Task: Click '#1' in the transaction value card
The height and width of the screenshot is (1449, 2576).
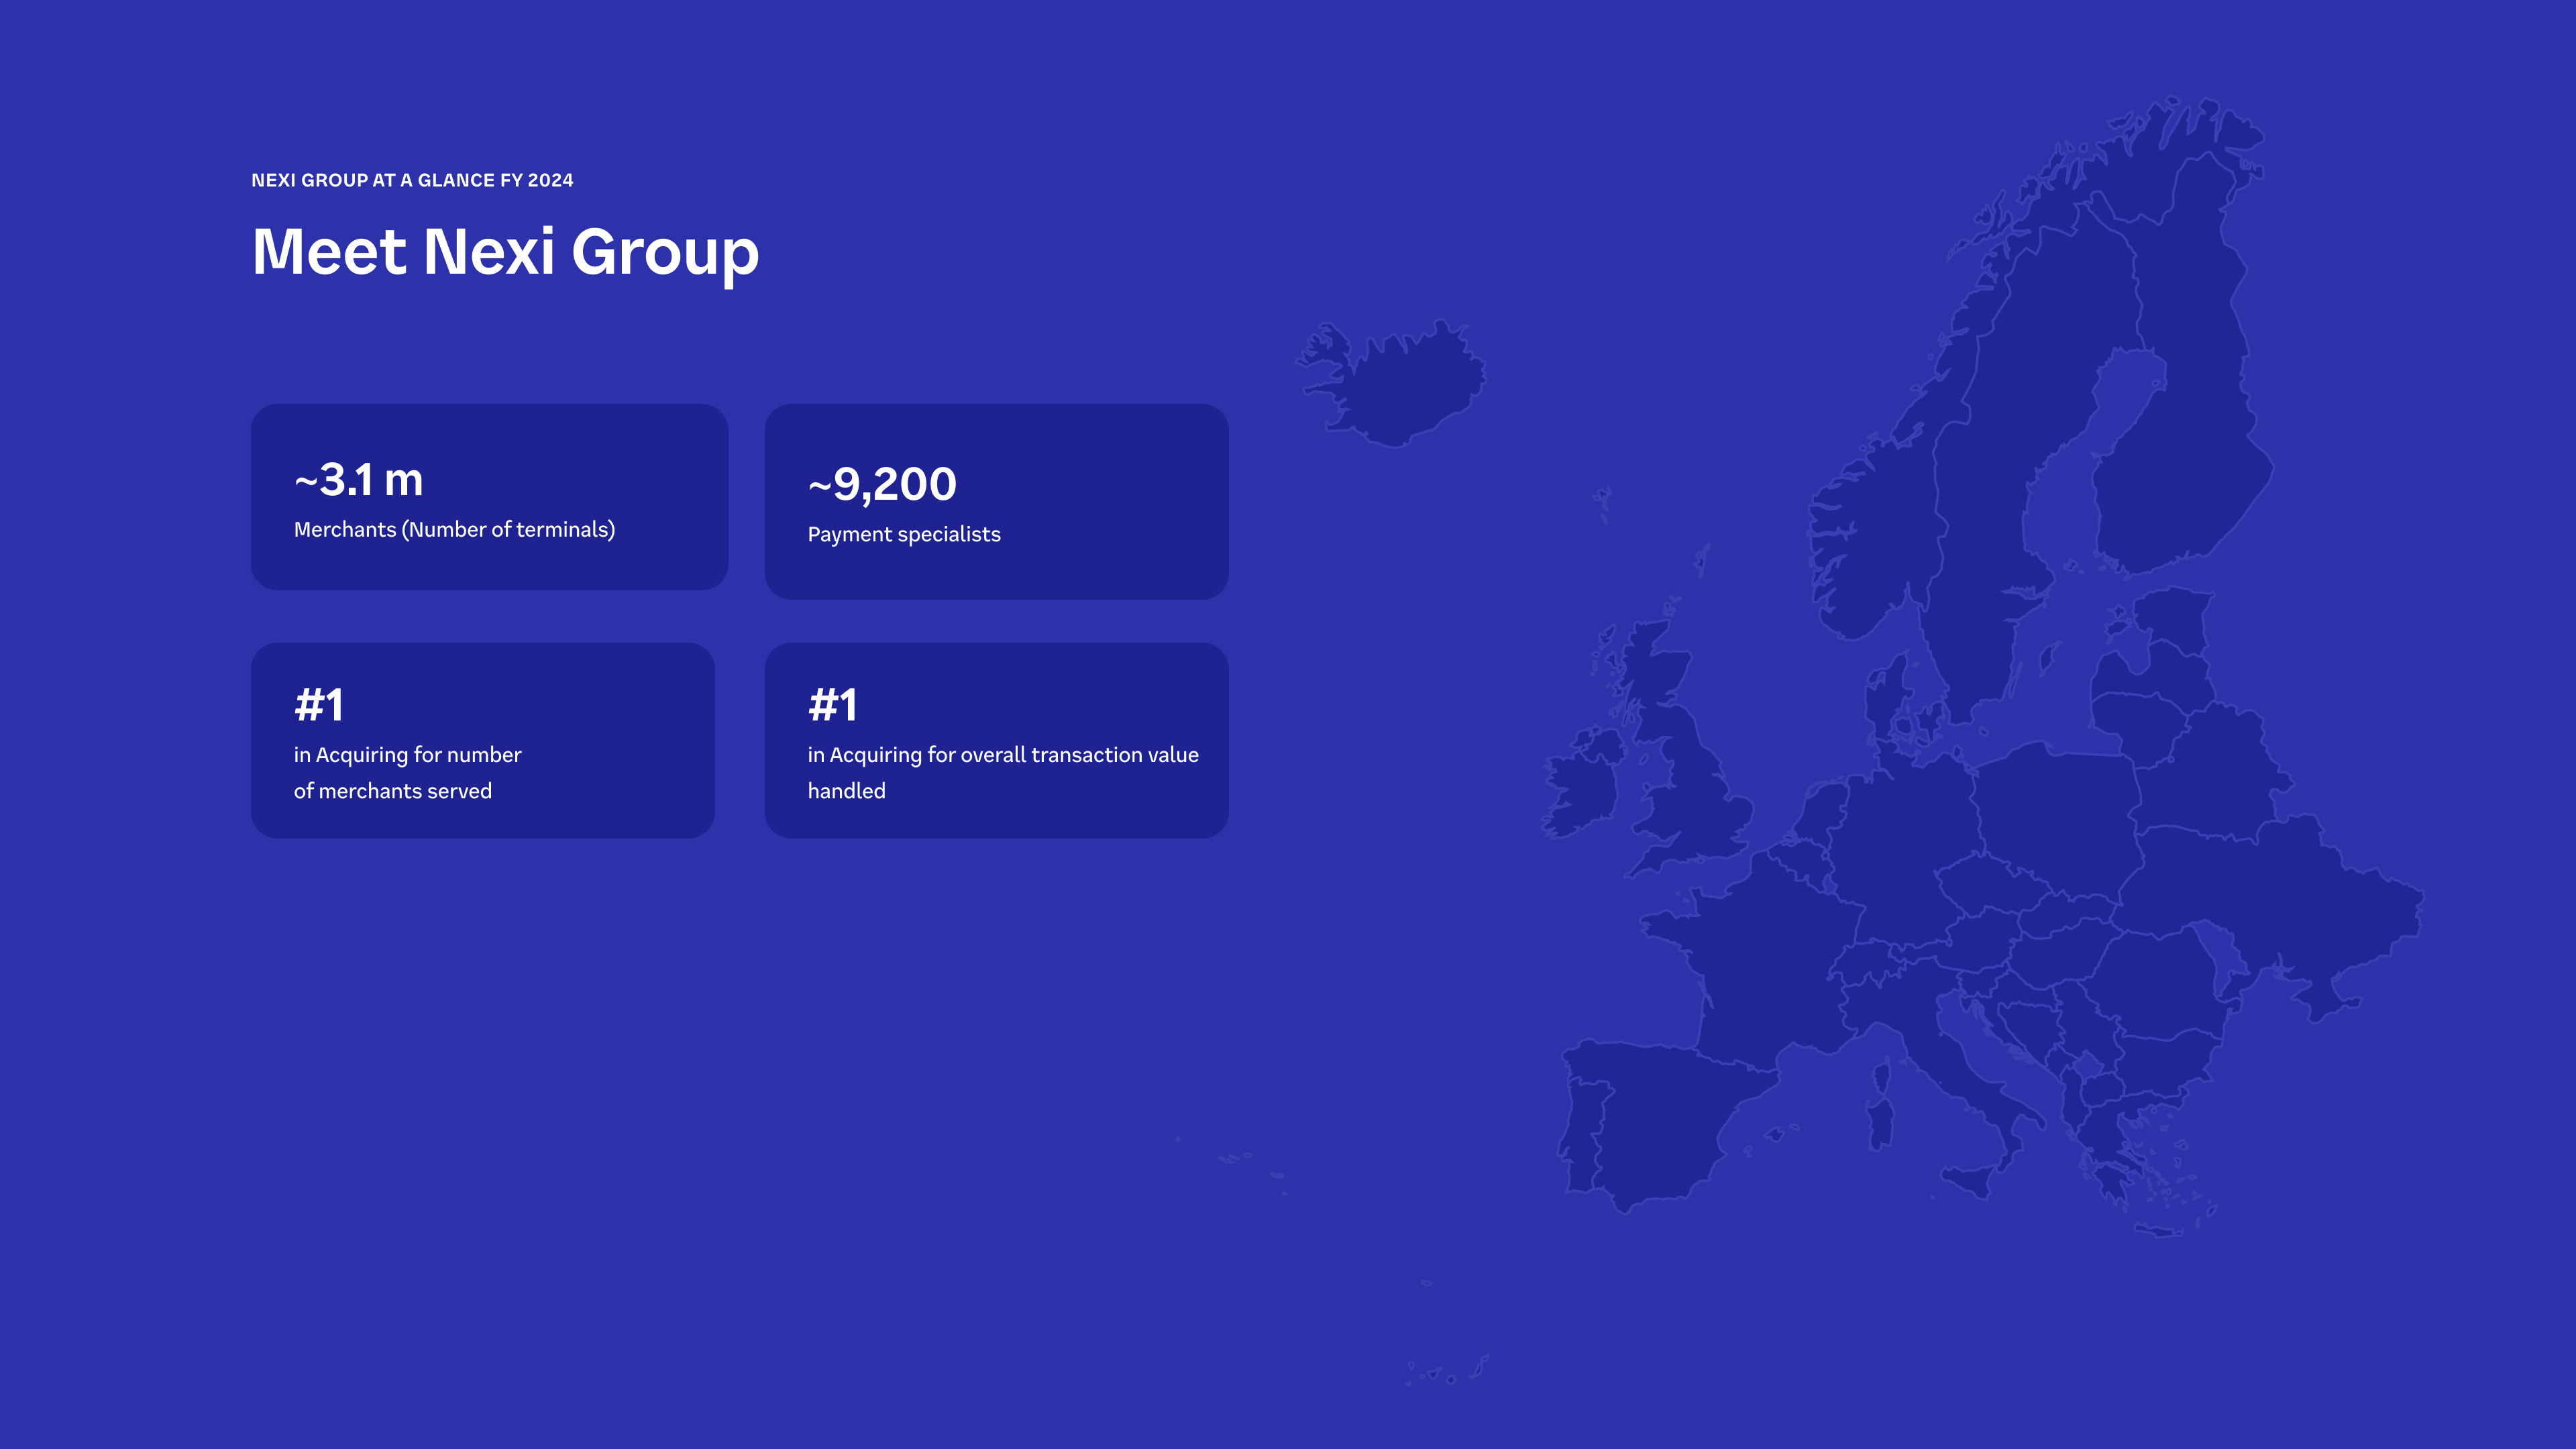Action: [x=832, y=705]
